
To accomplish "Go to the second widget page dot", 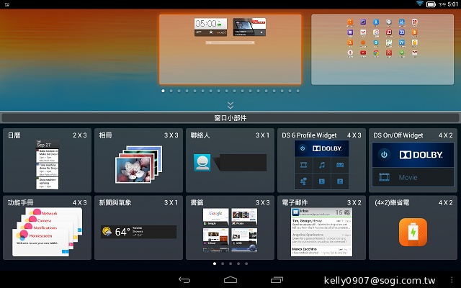I will tap(223, 264).
